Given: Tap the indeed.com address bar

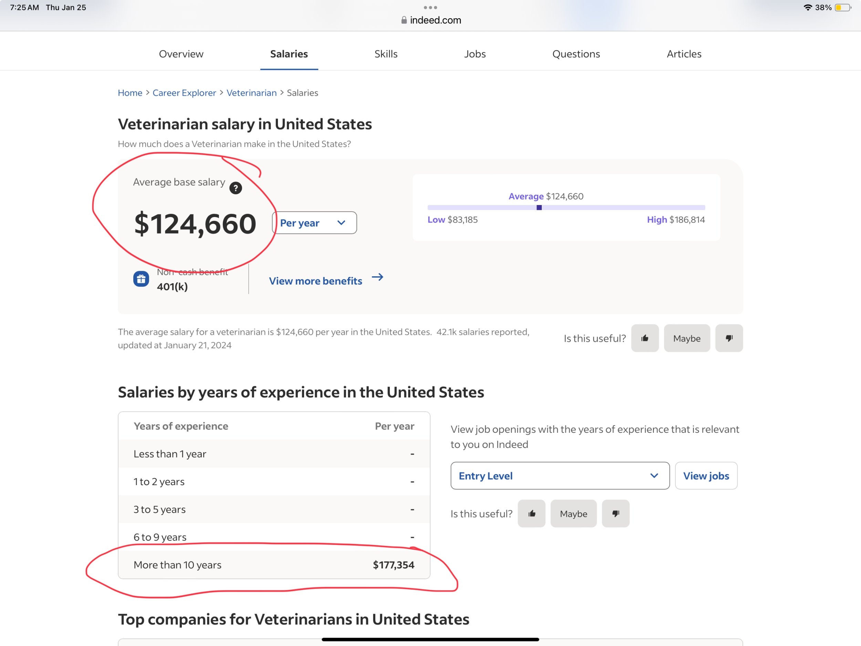Looking at the screenshot, I should [x=431, y=20].
